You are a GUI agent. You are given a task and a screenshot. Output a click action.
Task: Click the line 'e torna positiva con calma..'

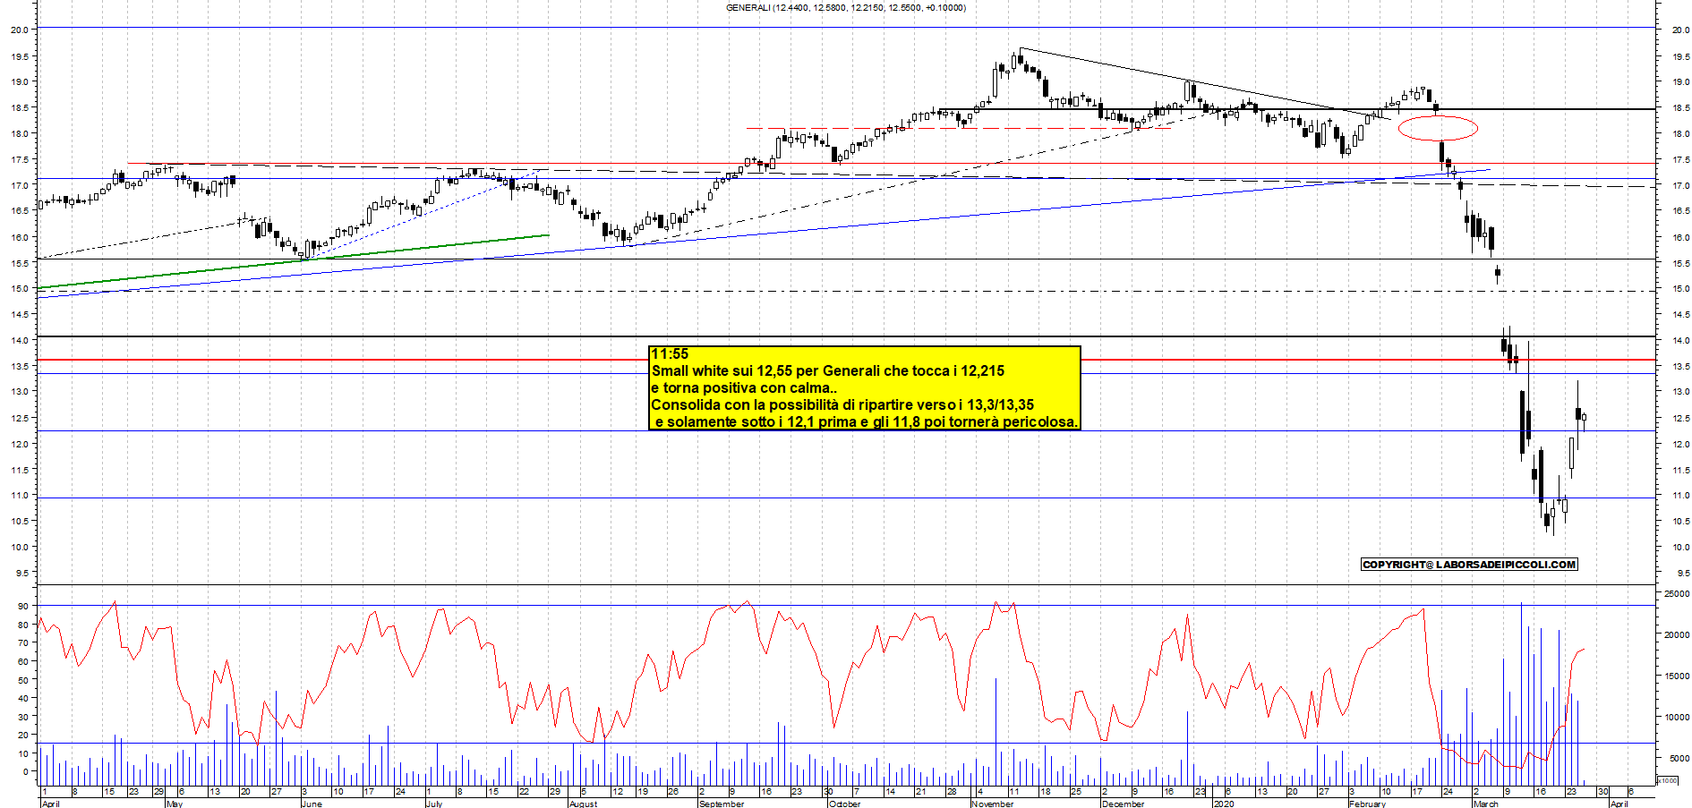[x=745, y=388]
